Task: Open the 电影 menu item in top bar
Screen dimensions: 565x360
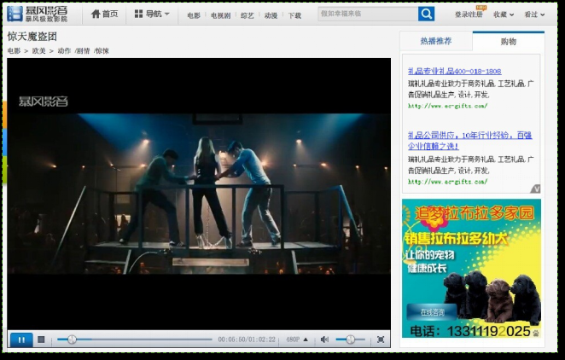Action: pos(194,15)
